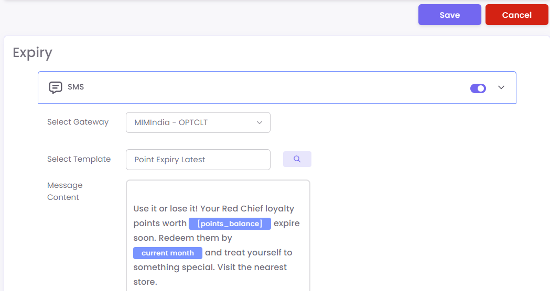Click the SMS section label text
Screen dimensions: 550x291
pyautogui.click(x=76, y=87)
